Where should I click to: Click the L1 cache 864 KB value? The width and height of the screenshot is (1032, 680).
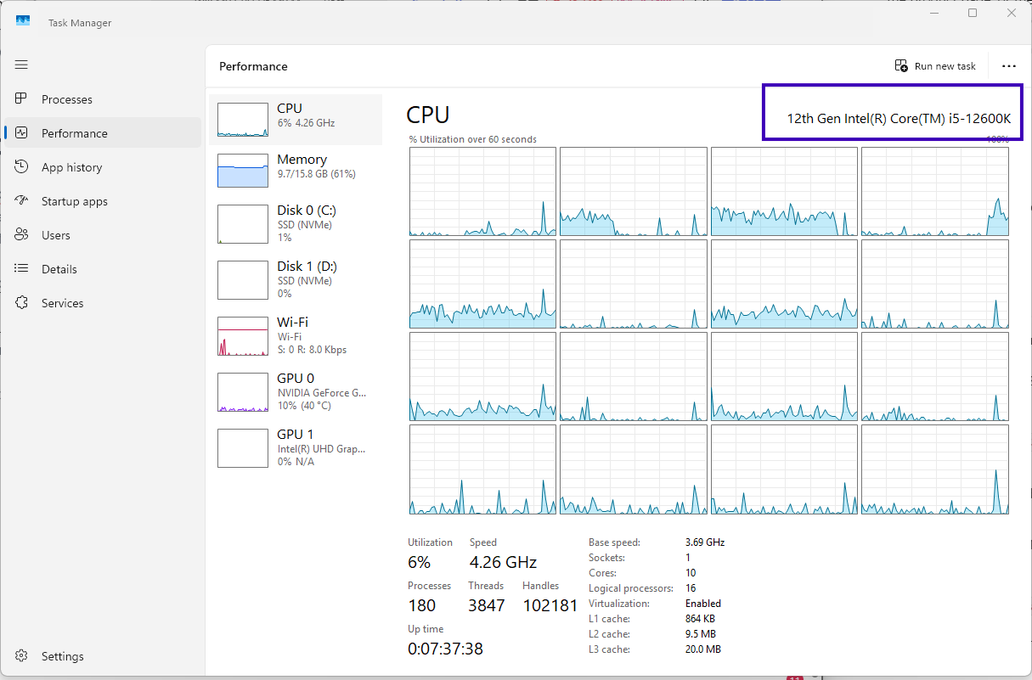[x=700, y=619]
